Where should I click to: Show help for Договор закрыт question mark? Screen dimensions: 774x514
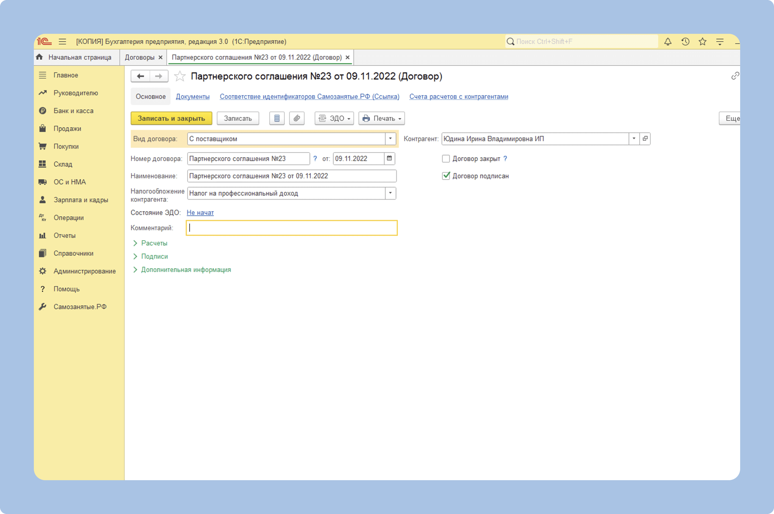505,159
